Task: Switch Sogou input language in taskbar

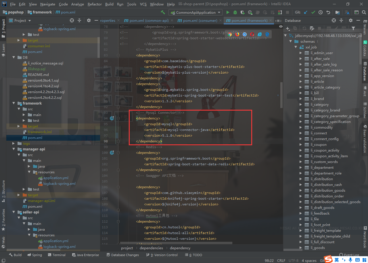Action: pos(336,259)
